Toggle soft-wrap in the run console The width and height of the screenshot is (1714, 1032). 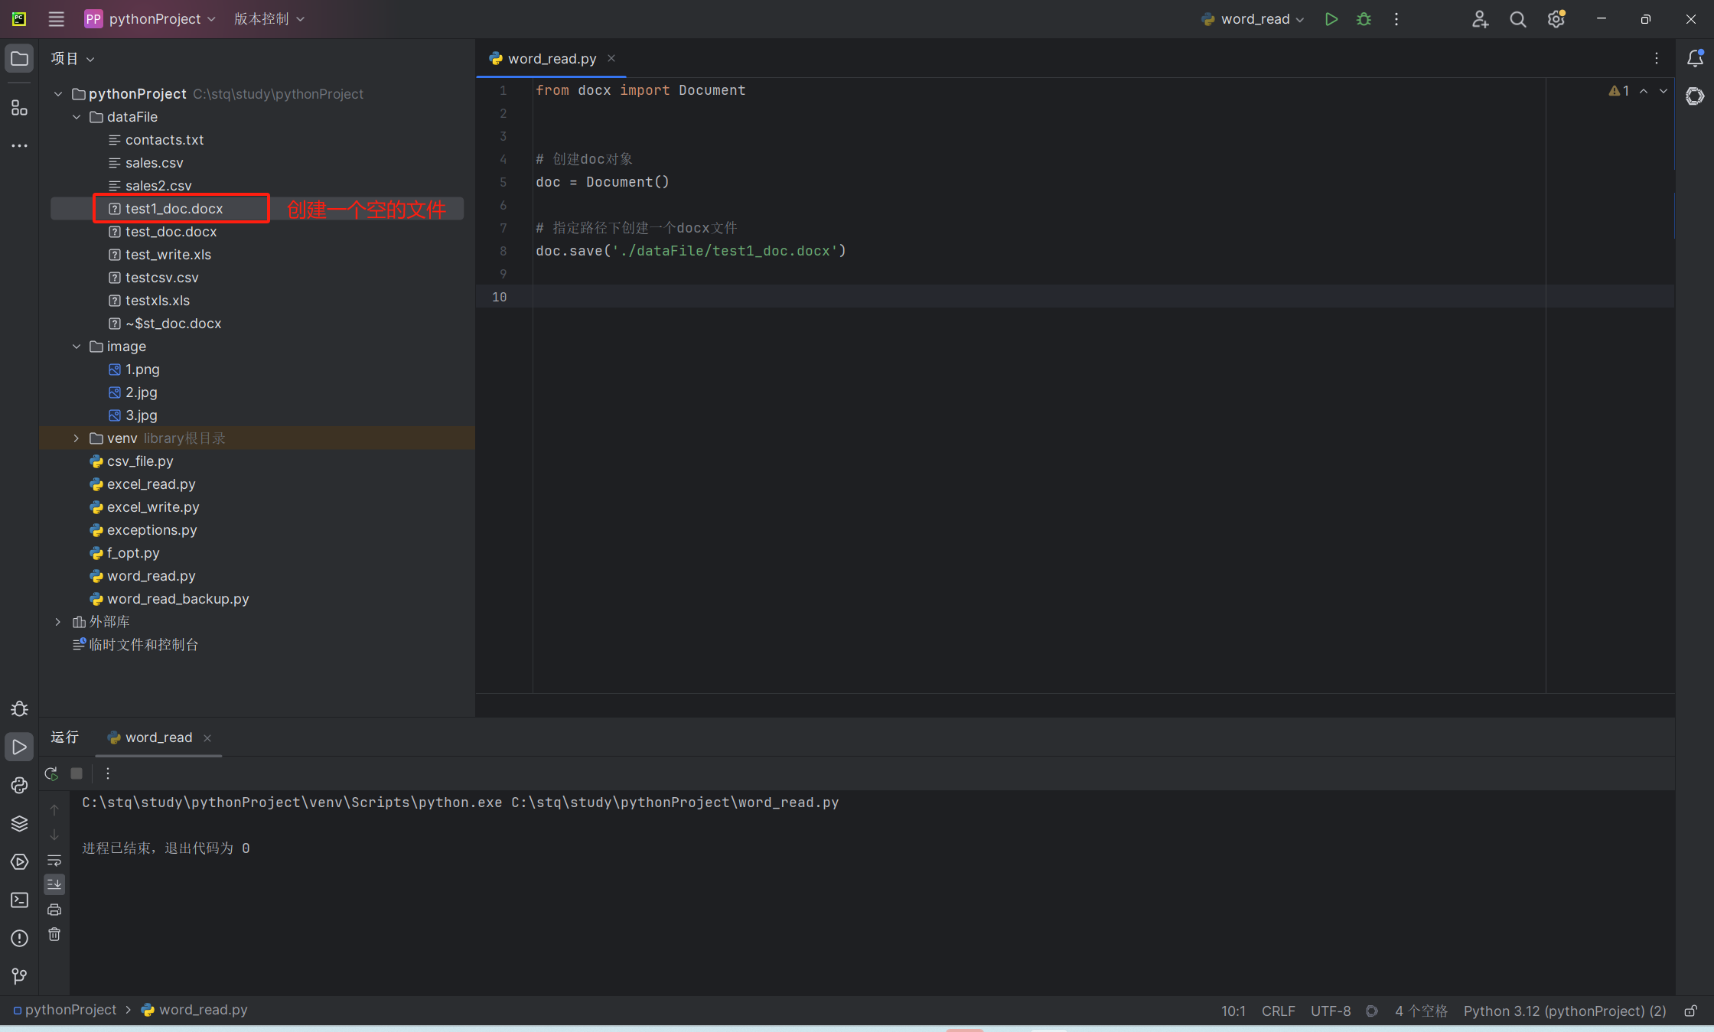click(x=54, y=861)
